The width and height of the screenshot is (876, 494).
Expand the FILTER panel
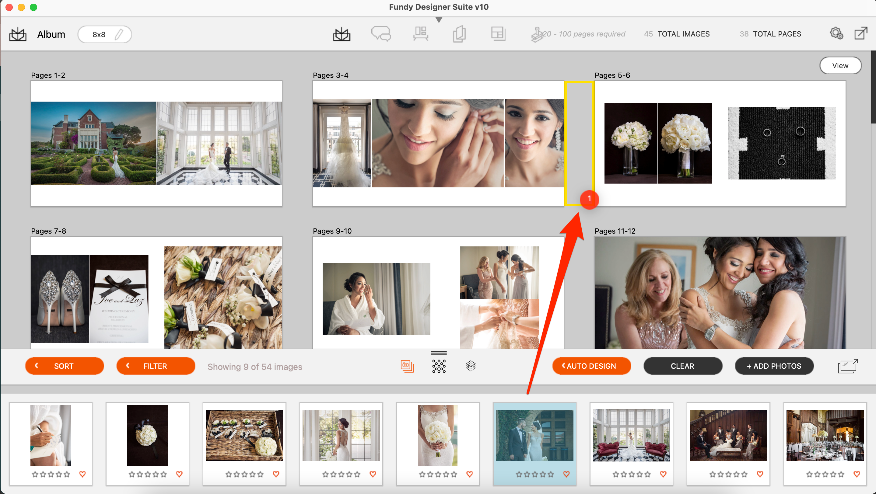tap(156, 366)
